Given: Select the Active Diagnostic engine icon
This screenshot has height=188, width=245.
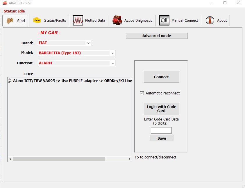Looking at the screenshot, I should tap(117, 21).
